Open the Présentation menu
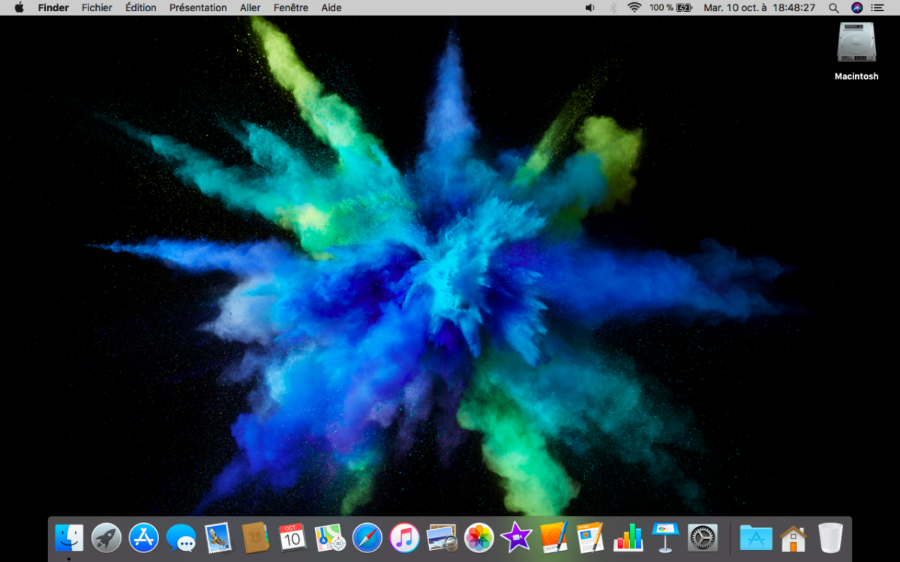 click(x=198, y=7)
